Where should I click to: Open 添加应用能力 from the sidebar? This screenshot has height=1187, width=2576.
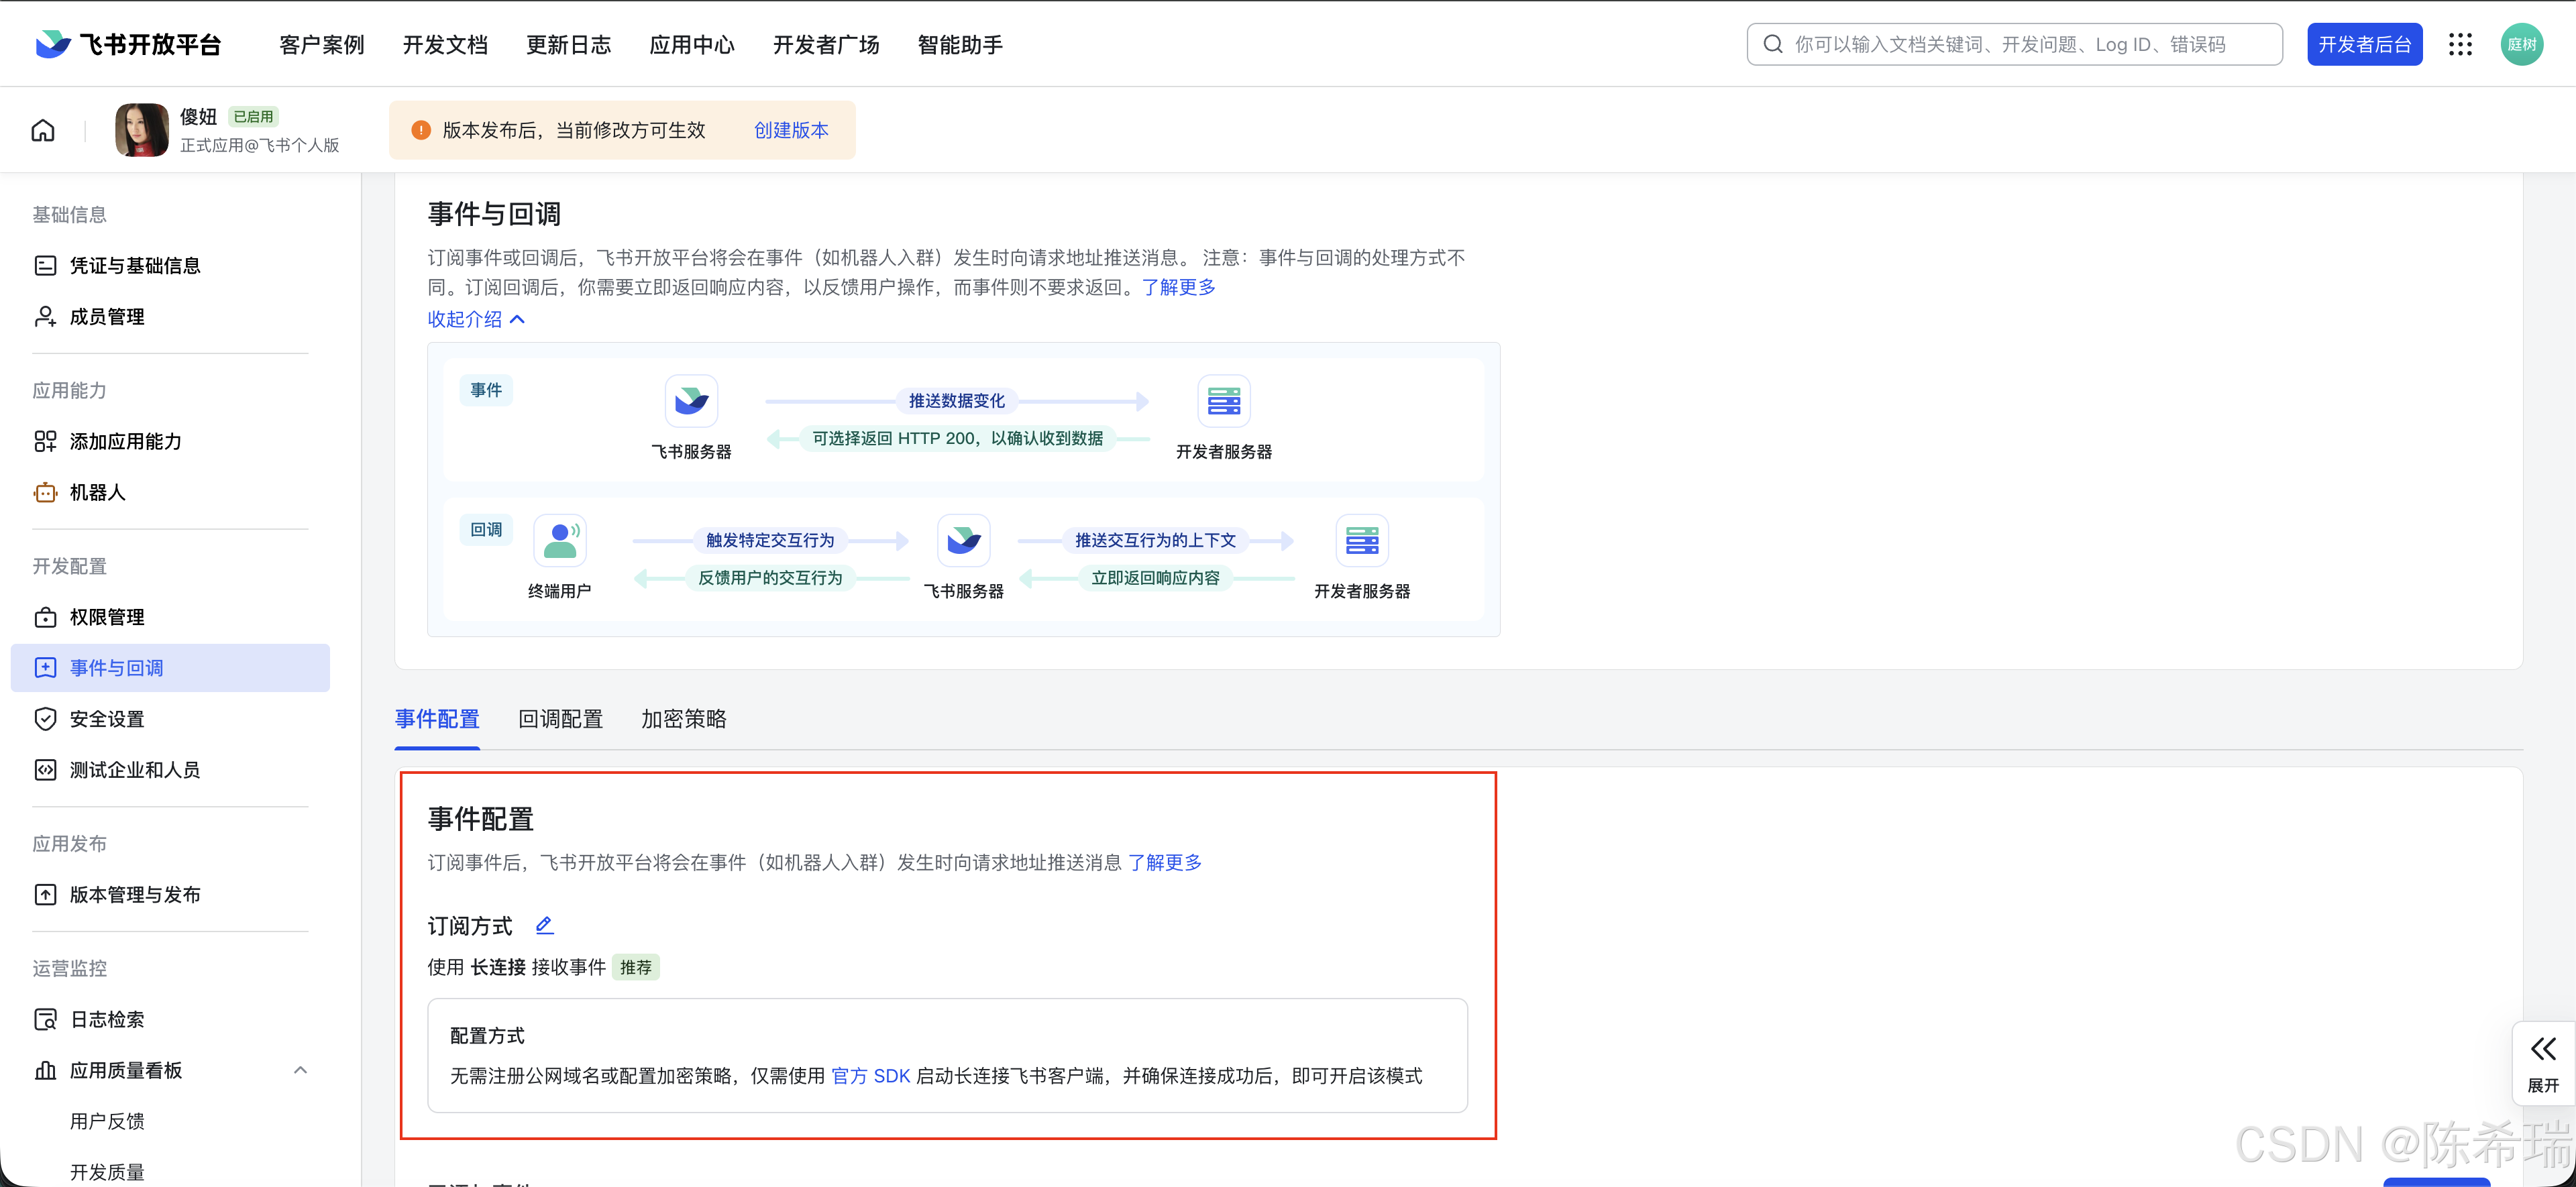tap(126, 441)
